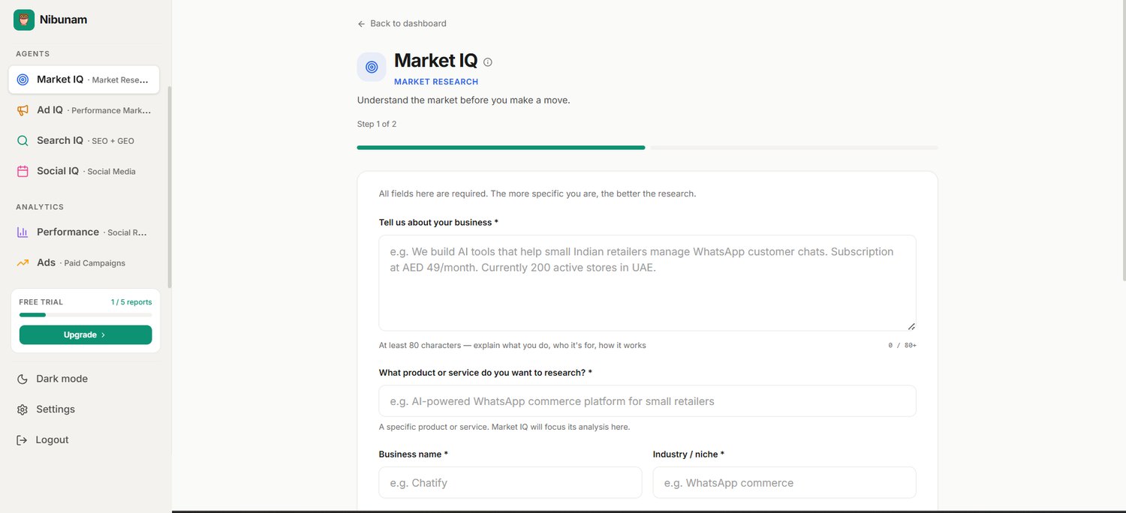Click the MARKET RESEARCH label link
This screenshot has height=513, width=1126.
[x=436, y=82]
